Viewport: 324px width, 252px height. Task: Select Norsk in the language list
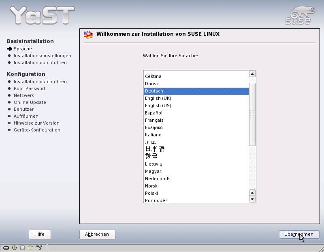point(196,186)
